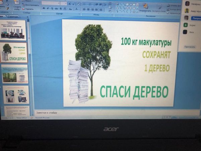
Task: Open the font size dropdown
Action: (x=65, y=3)
